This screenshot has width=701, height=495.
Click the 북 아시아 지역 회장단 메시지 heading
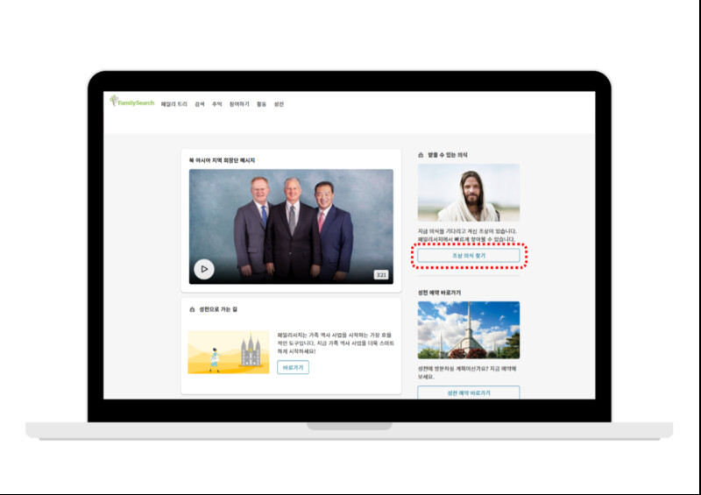pos(222,160)
